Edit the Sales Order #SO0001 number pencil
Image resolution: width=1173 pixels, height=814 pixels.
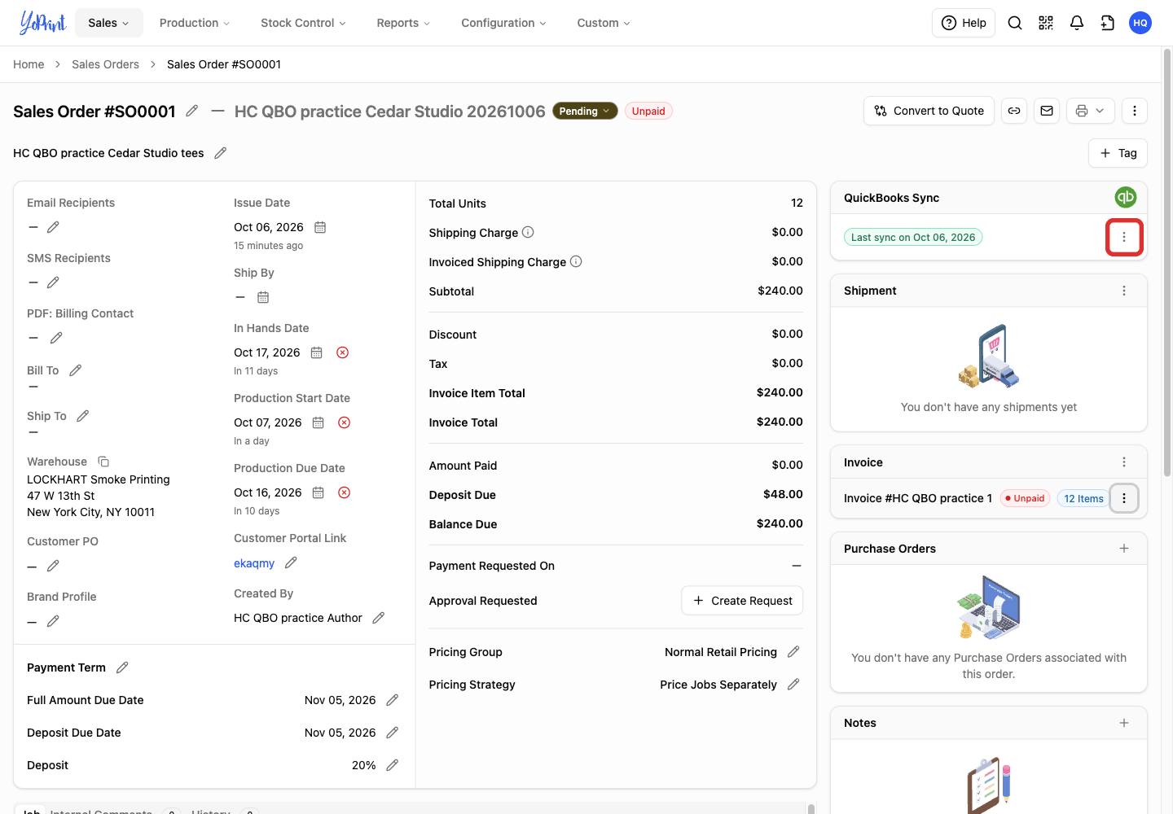(192, 111)
